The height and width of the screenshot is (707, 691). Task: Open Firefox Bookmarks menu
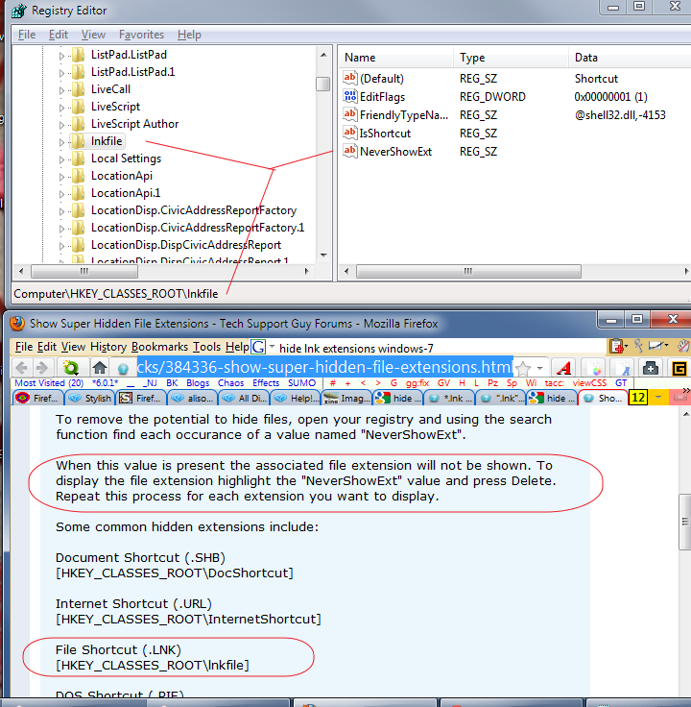(x=159, y=347)
